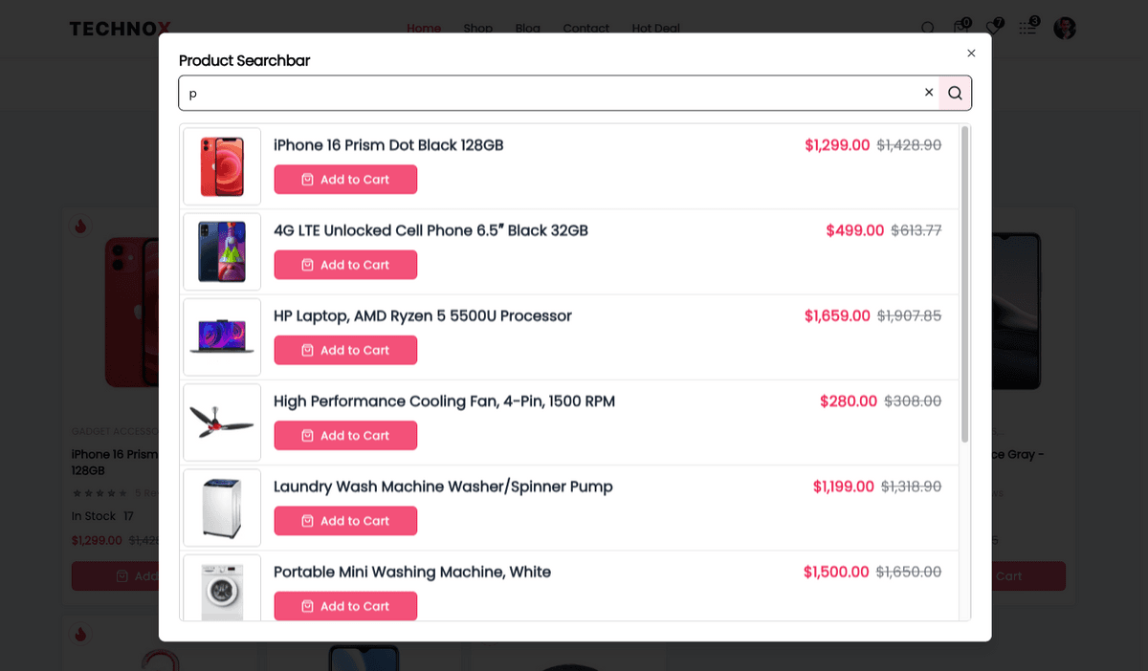Open the wishlist heart icon in the header
This screenshot has width=1148, height=671.
[x=994, y=28]
